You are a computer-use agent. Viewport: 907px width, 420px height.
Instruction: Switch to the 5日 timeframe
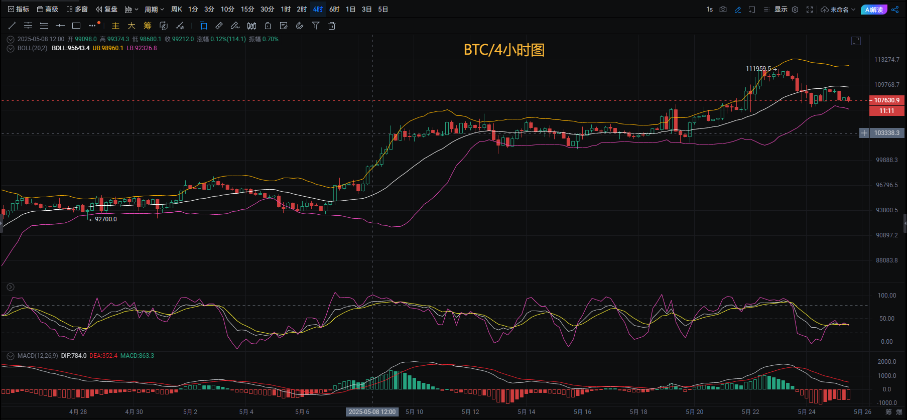(x=383, y=10)
